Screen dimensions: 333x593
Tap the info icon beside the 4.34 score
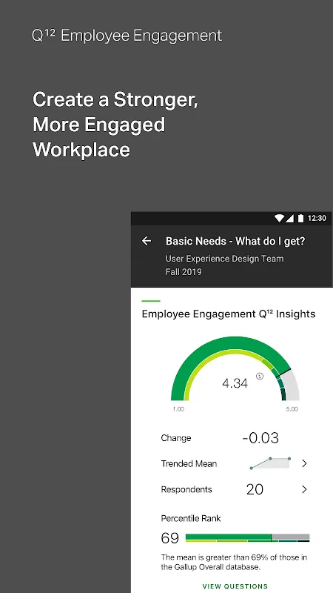[260, 376]
